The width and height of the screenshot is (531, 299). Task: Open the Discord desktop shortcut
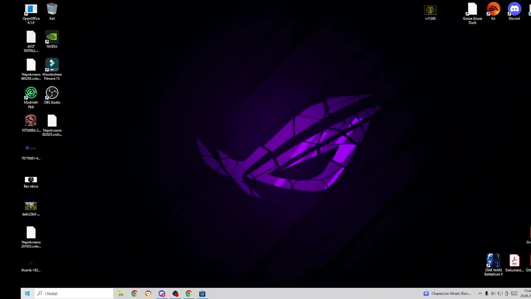coord(514,12)
